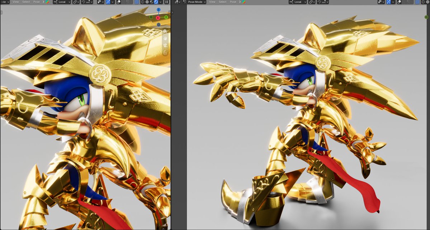430x230 pixels.
Task: Click the pivot point link icon, right viewport
Action: click(311, 2)
